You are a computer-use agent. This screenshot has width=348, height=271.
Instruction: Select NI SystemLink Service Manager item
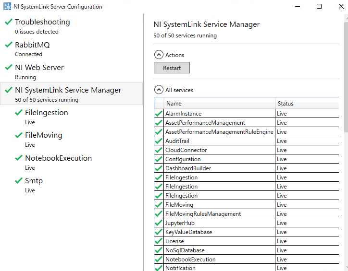coord(71,94)
